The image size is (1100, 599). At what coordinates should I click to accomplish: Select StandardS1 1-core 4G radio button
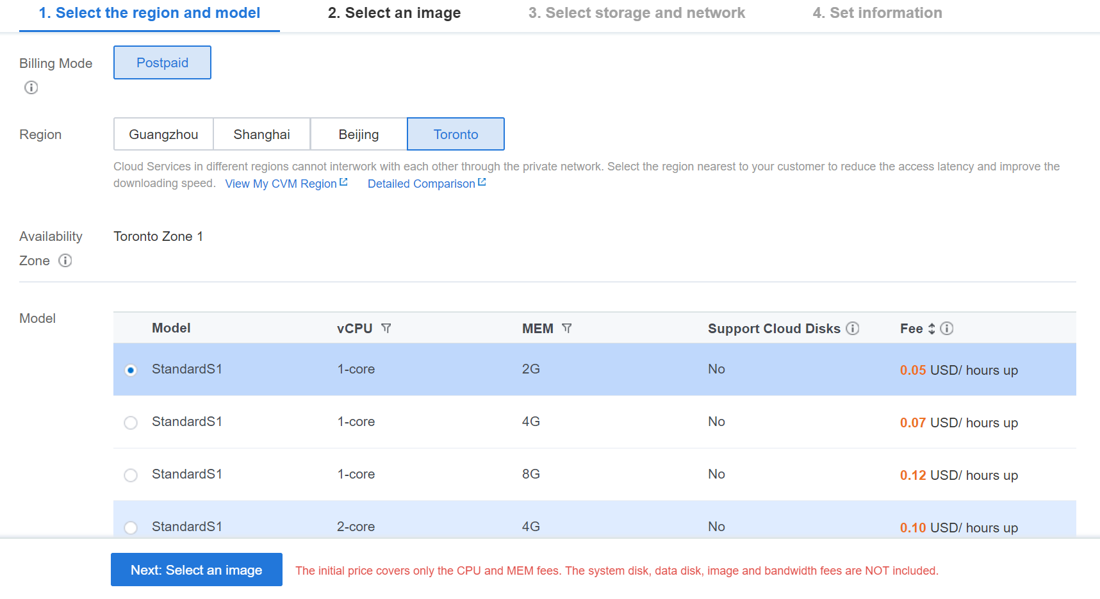[x=131, y=423]
